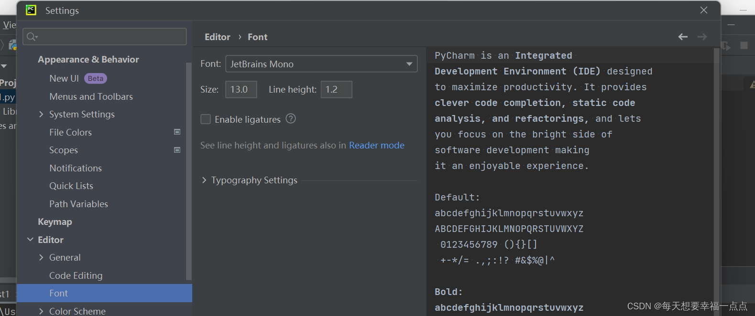
Task: Expand Typography Settings section
Action: 204,180
